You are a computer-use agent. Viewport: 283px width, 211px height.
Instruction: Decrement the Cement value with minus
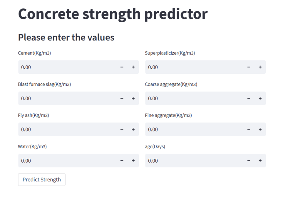point(122,67)
